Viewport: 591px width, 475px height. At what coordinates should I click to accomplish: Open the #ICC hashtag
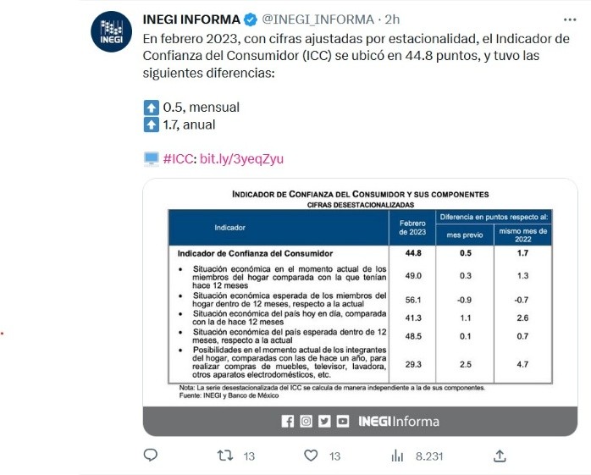pyautogui.click(x=179, y=158)
